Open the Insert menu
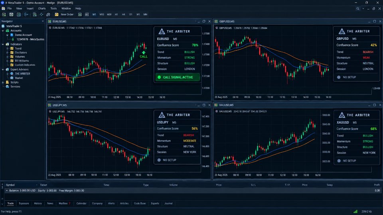383x215 pixels. pyautogui.click(x=30, y=8)
